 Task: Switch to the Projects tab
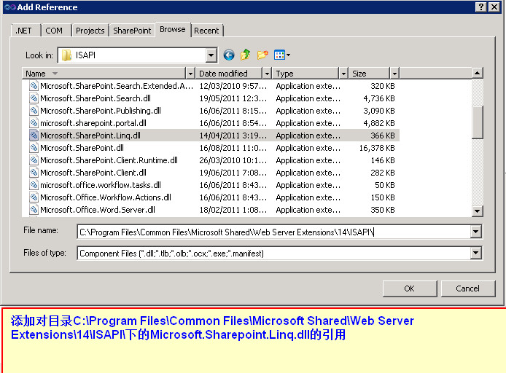click(90, 31)
